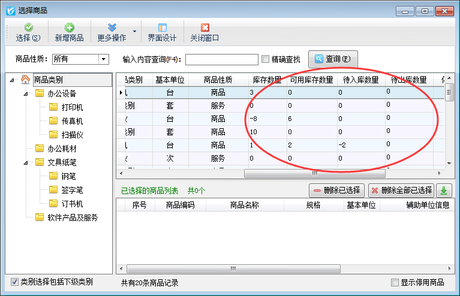
Task: Click the Add Product (新增商品) plus icon
Action: 70,28
